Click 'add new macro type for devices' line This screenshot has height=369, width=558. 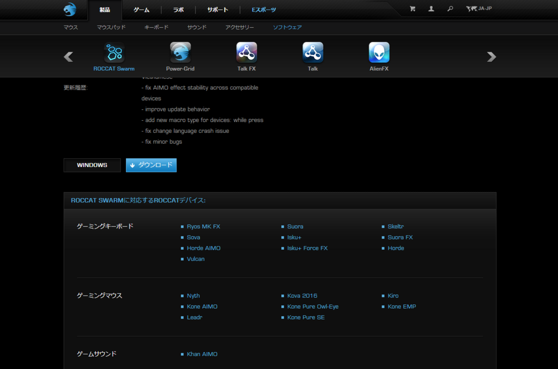pyautogui.click(x=203, y=120)
